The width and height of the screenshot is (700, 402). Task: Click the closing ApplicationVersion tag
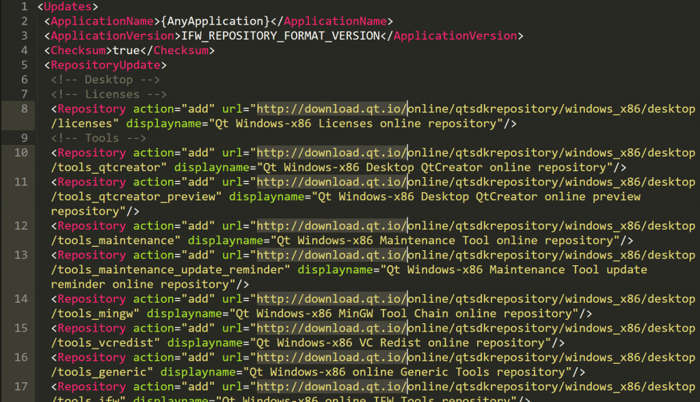tap(452, 36)
